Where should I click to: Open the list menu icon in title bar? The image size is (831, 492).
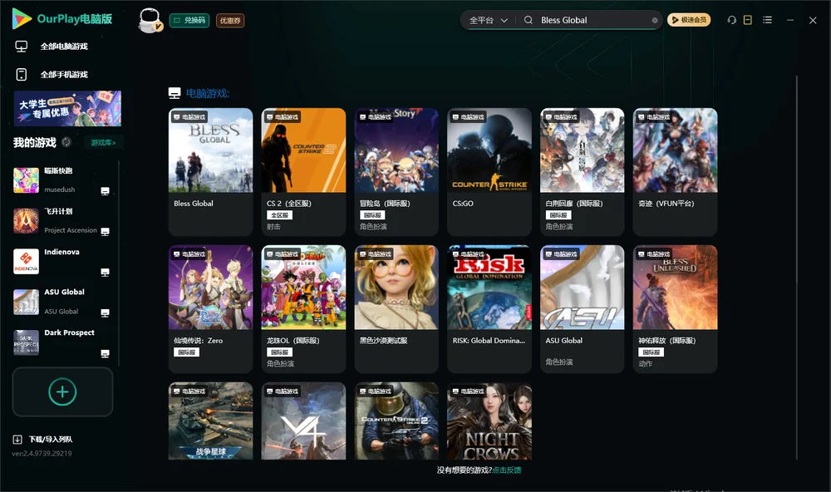coord(767,20)
